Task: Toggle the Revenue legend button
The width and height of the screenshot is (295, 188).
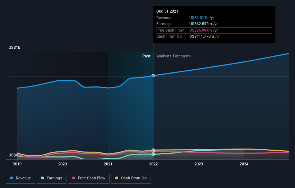Action: pos(20,178)
